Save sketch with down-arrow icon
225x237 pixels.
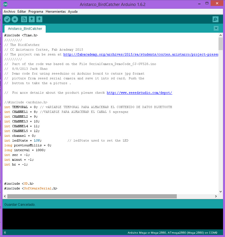coord(39,19)
